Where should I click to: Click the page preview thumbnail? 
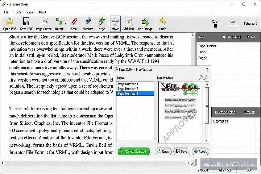181,112
